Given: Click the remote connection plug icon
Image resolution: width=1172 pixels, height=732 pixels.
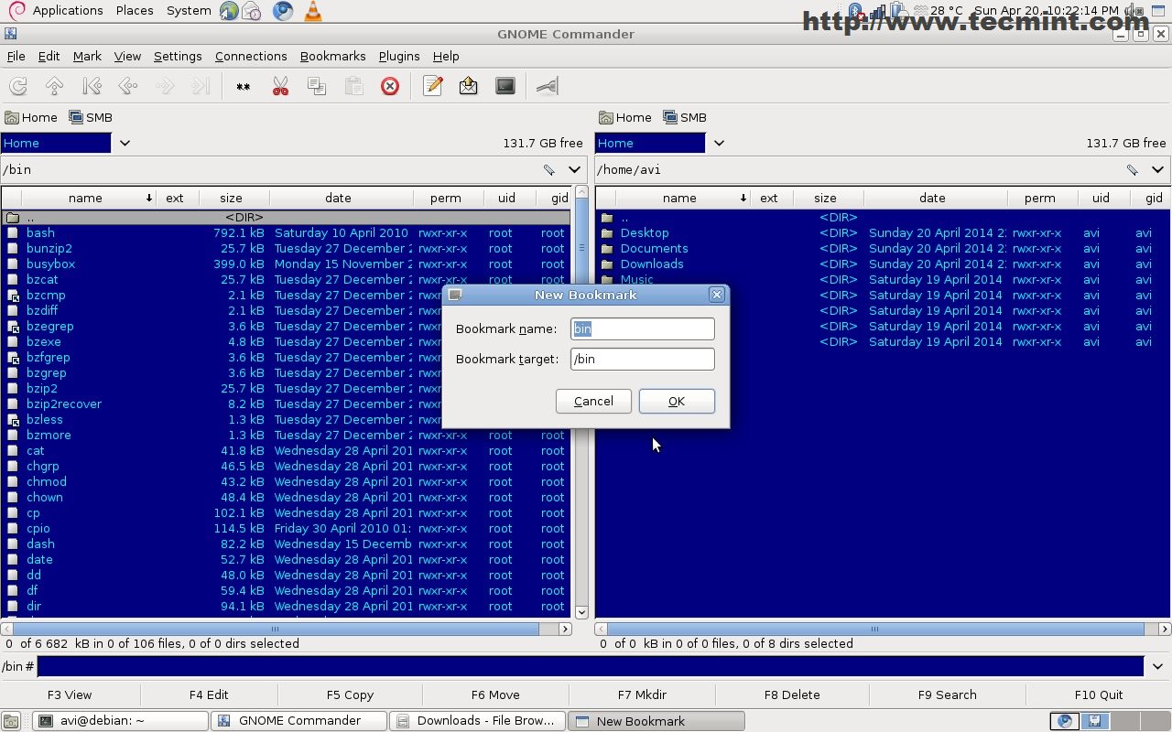Looking at the screenshot, I should pyautogui.click(x=547, y=86).
